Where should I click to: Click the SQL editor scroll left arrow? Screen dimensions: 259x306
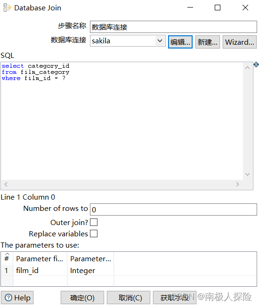click(6, 184)
